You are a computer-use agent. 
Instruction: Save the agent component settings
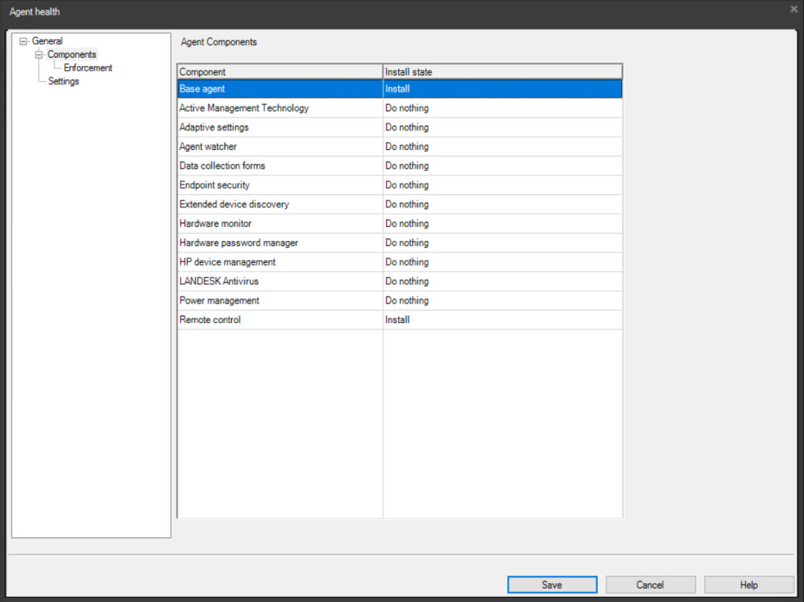(x=552, y=584)
